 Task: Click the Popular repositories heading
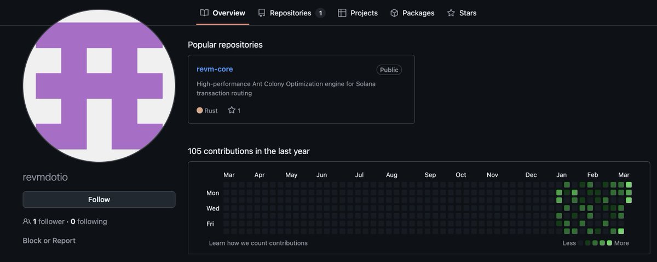pos(225,44)
